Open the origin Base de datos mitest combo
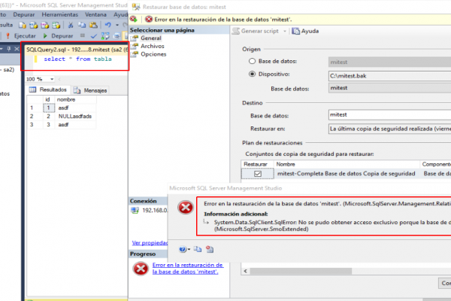The image size is (451, 301). point(389,88)
